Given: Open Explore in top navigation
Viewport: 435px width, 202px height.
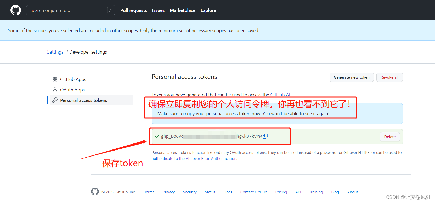Looking at the screenshot, I should pos(208,10).
